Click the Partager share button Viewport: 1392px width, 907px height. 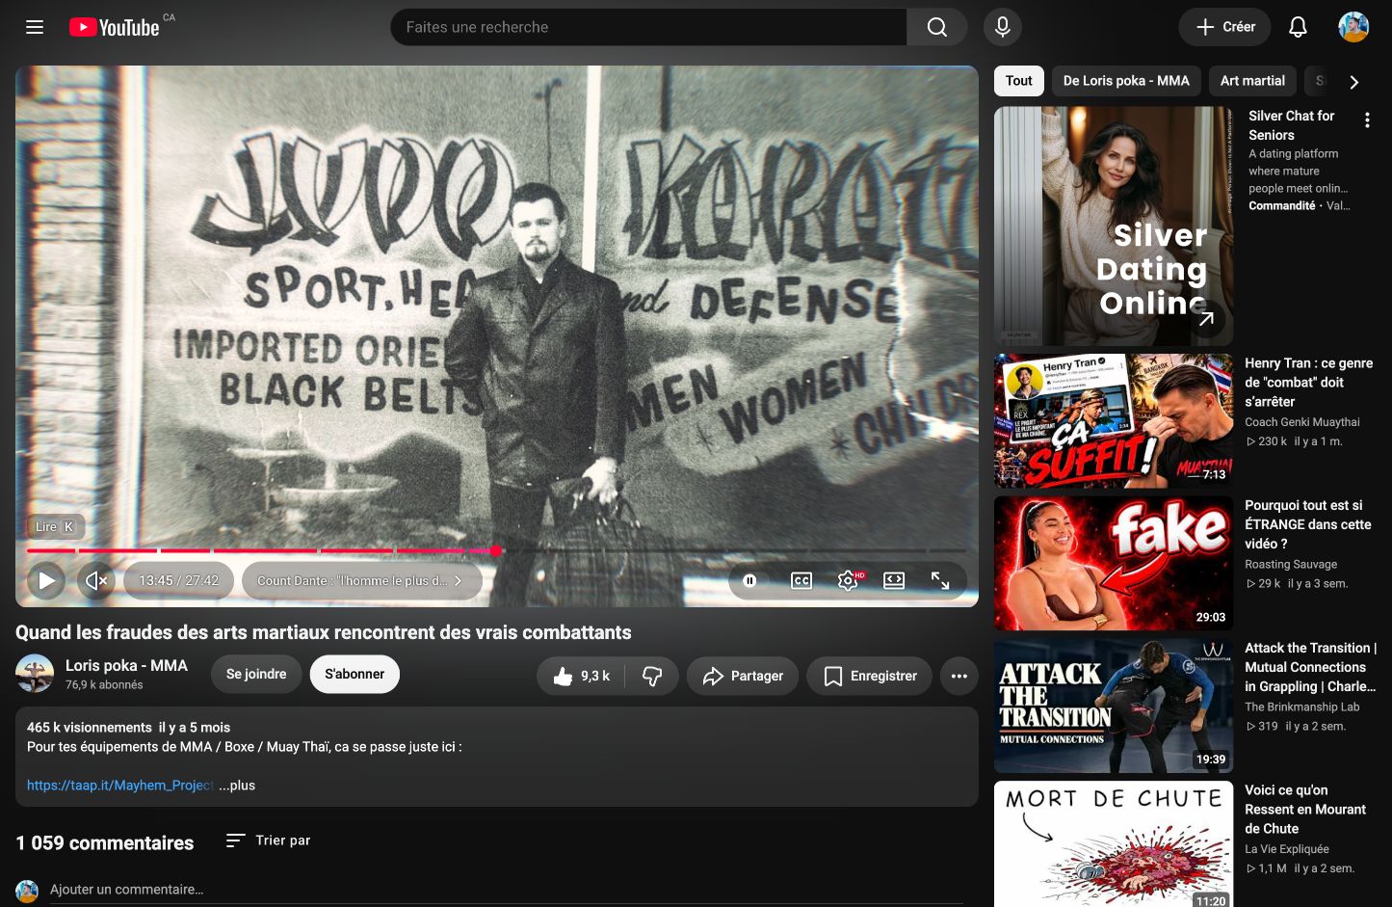click(x=743, y=677)
